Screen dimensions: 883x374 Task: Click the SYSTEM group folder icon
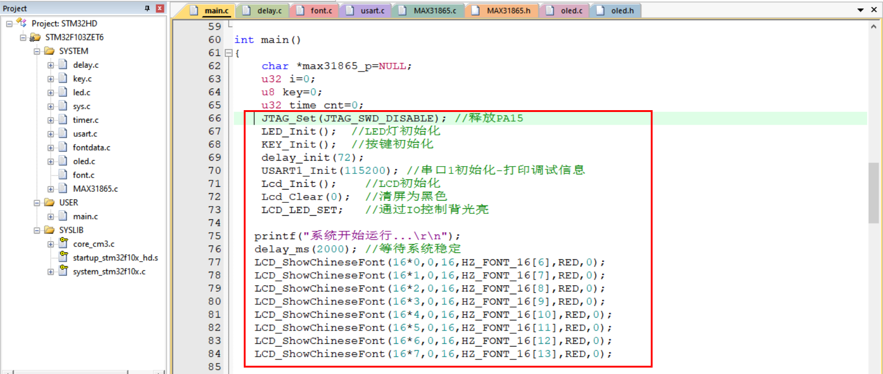(x=49, y=51)
